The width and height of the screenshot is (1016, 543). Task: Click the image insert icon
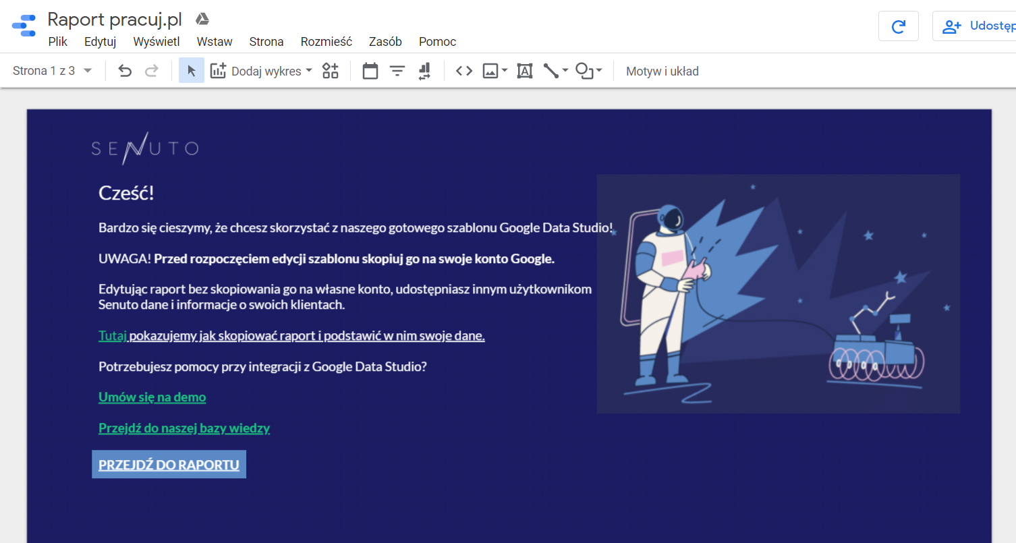(490, 71)
